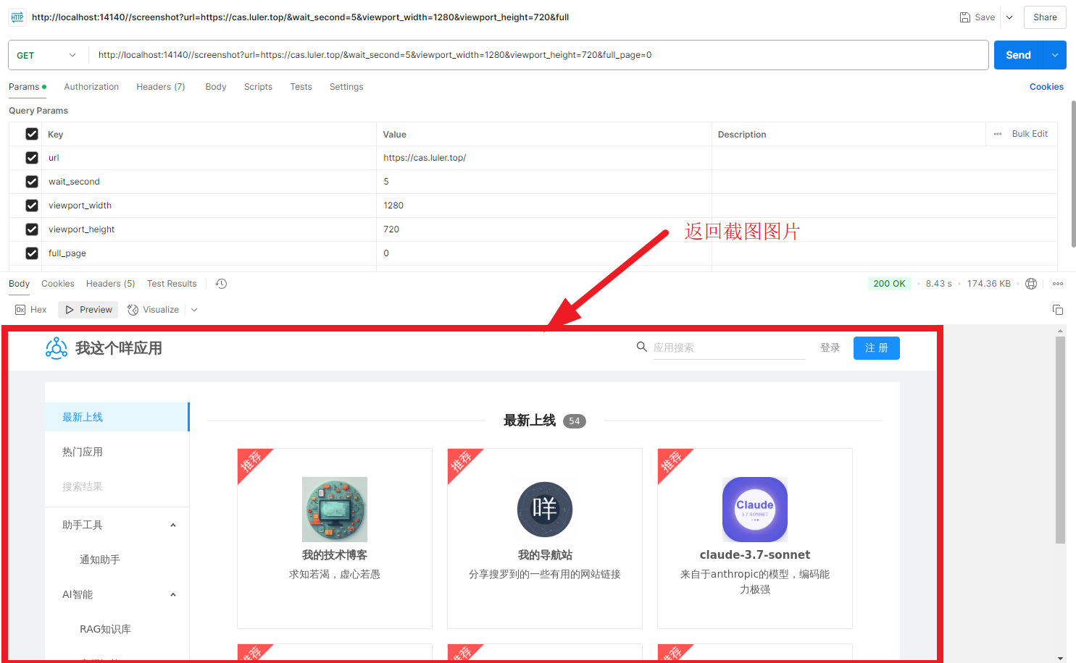Click the network globe icon

point(1031,284)
